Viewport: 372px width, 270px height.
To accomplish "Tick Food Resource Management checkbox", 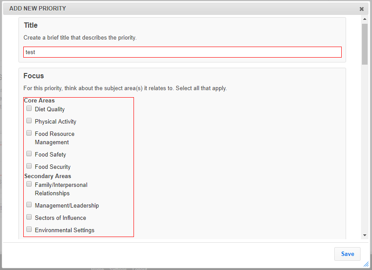I will [29, 133].
